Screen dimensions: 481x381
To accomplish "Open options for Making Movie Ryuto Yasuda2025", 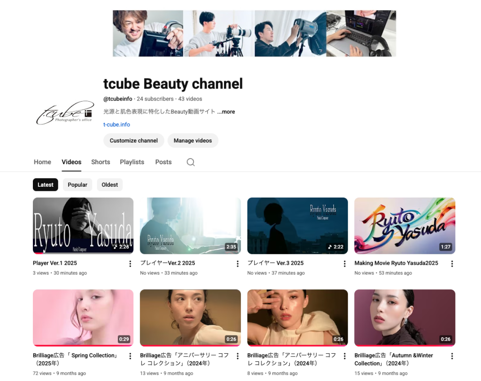I will [x=452, y=264].
